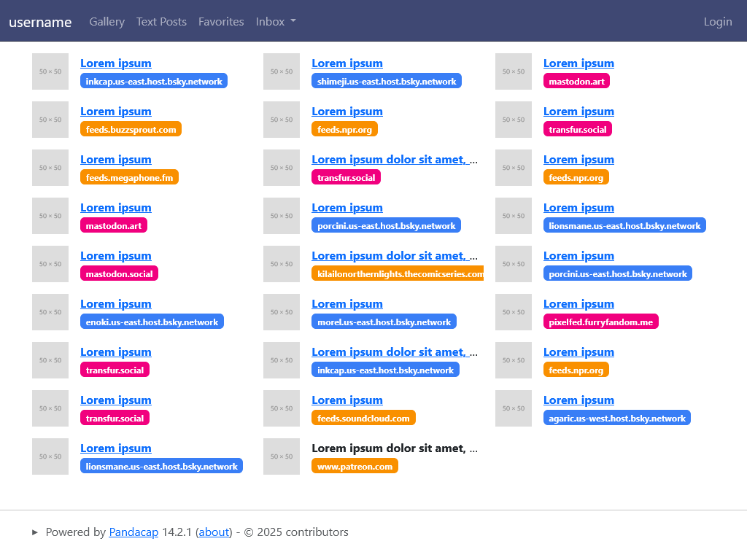
Task: Open the Inbox dropdown menu
Action: click(275, 22)
